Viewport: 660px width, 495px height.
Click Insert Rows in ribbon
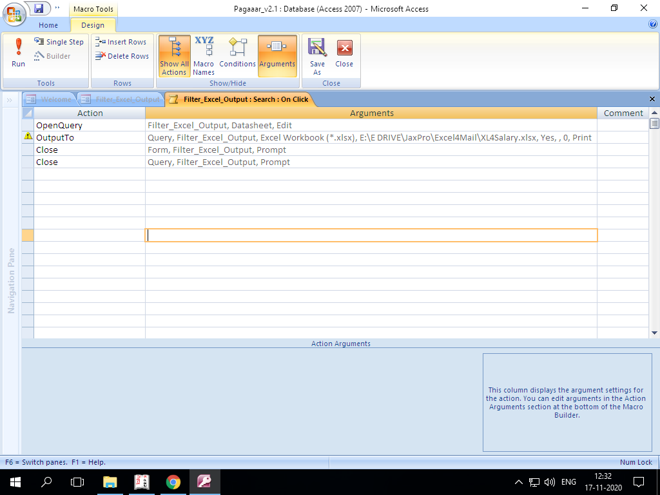tap(121, 42)
